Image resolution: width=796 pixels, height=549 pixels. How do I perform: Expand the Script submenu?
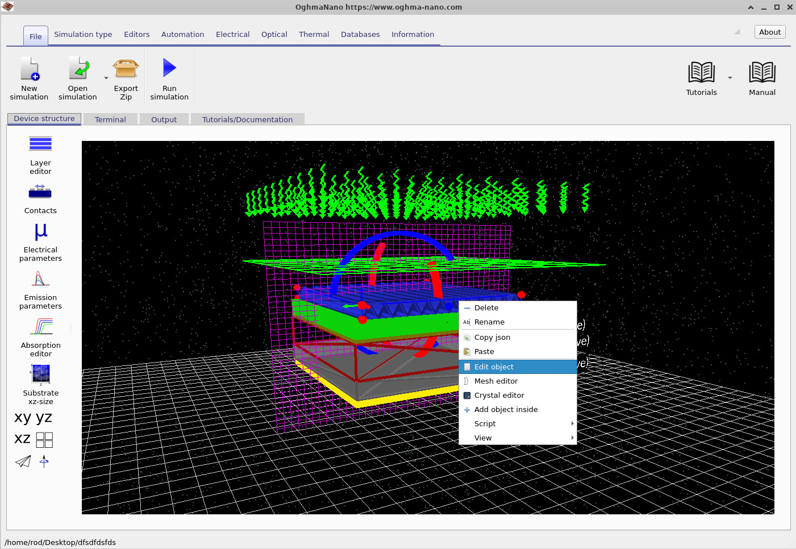518,423
